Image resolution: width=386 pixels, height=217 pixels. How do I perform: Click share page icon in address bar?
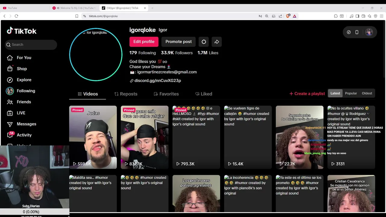coord(280,16)
